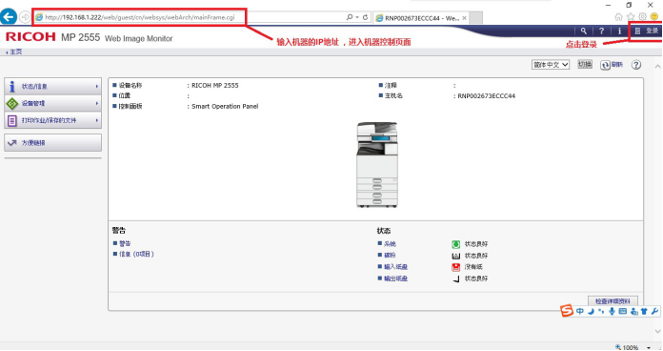Click the URL address input field

click(x=191, y=17)
